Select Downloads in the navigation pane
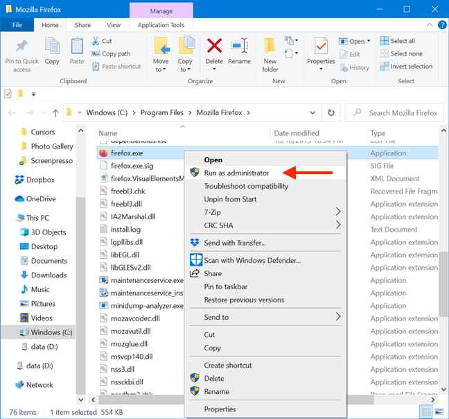The width and height of the screenshot is (449, 419). pos(49,275)
